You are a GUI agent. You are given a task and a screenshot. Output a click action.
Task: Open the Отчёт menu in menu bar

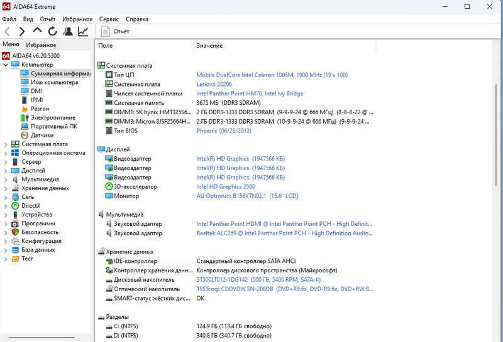(x=48, y=19)
